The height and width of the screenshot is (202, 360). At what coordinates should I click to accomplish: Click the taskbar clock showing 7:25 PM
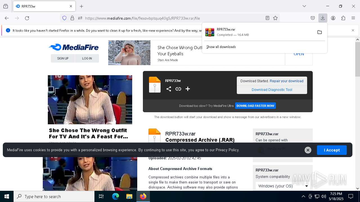(336, 196)
